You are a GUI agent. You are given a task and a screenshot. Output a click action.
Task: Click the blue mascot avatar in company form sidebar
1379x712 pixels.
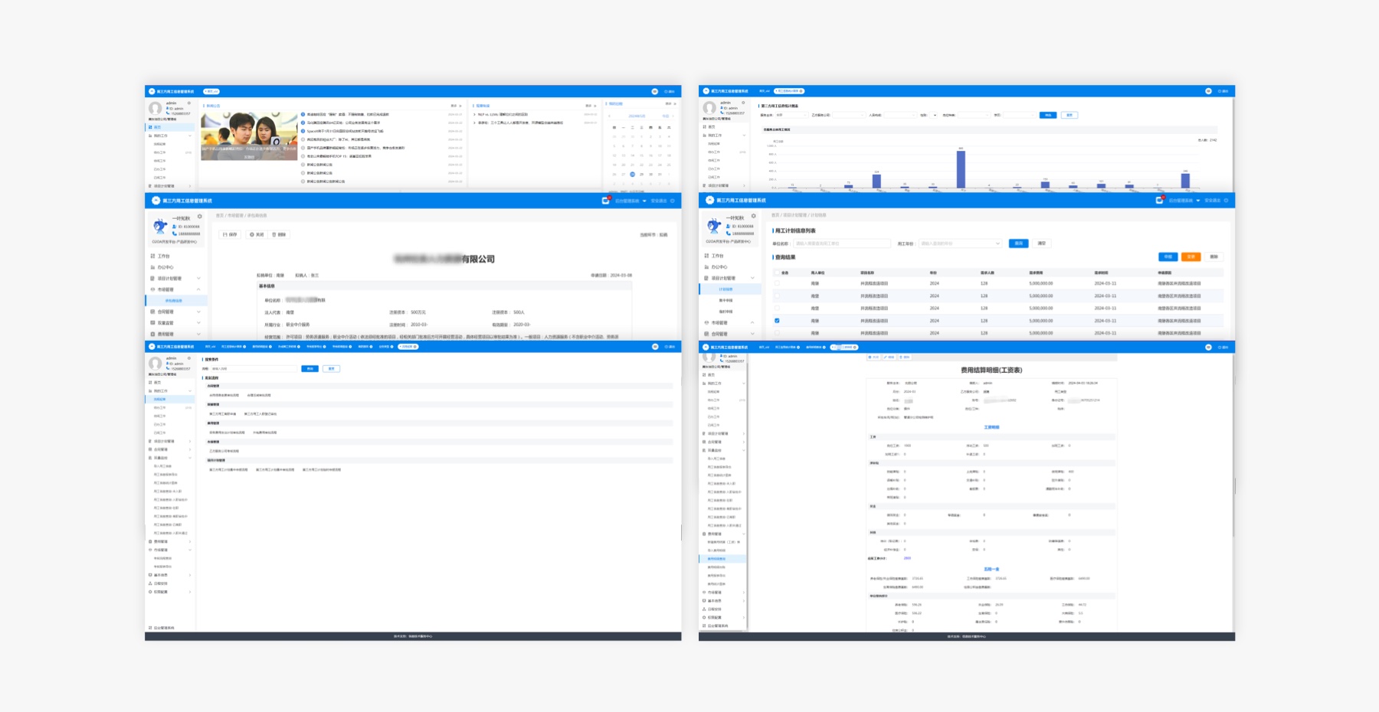point(160,226)
